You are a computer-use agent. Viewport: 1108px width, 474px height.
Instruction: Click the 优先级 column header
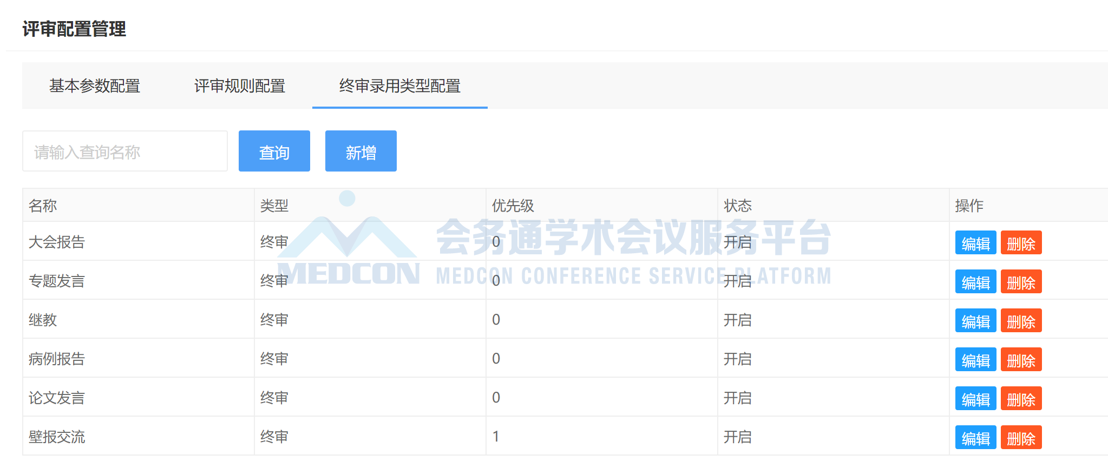[x=513, y=206]
